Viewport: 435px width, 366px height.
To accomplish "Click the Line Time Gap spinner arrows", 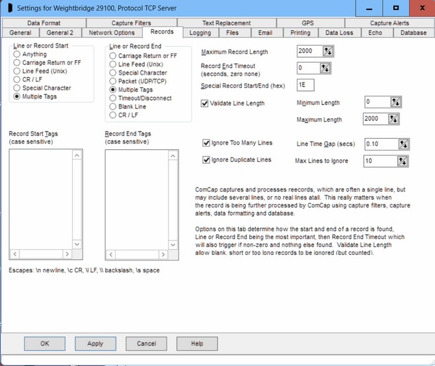I will coord(405,144).
